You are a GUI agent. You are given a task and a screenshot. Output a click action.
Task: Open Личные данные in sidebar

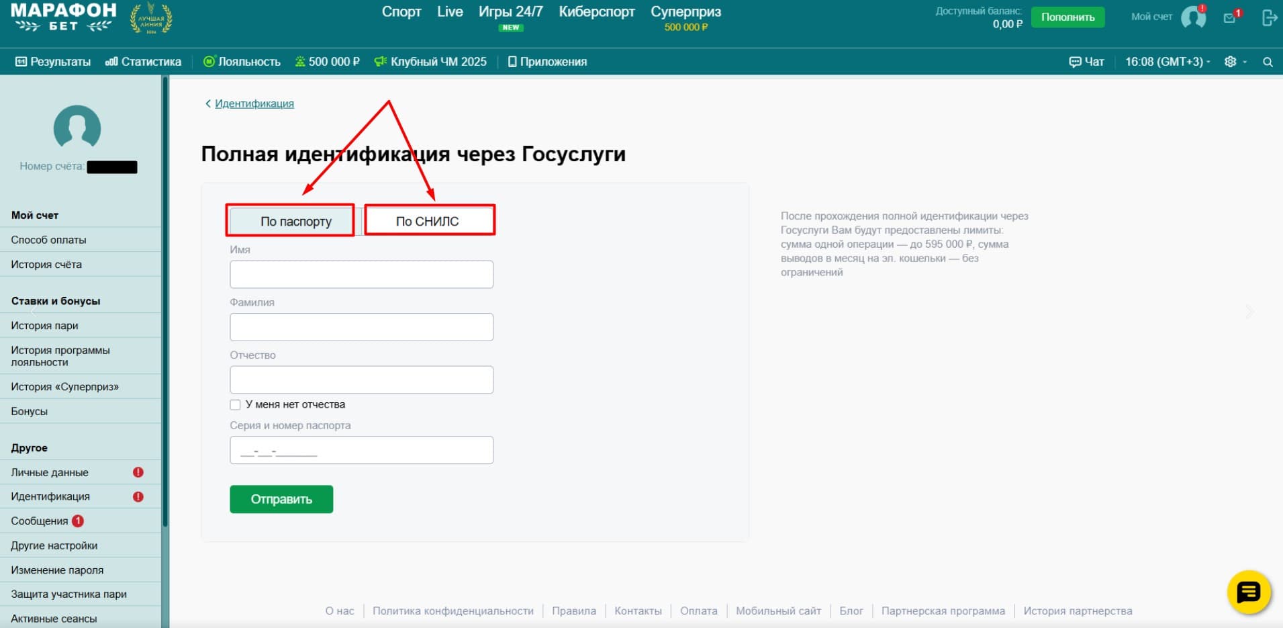click(x=81, y=472)
